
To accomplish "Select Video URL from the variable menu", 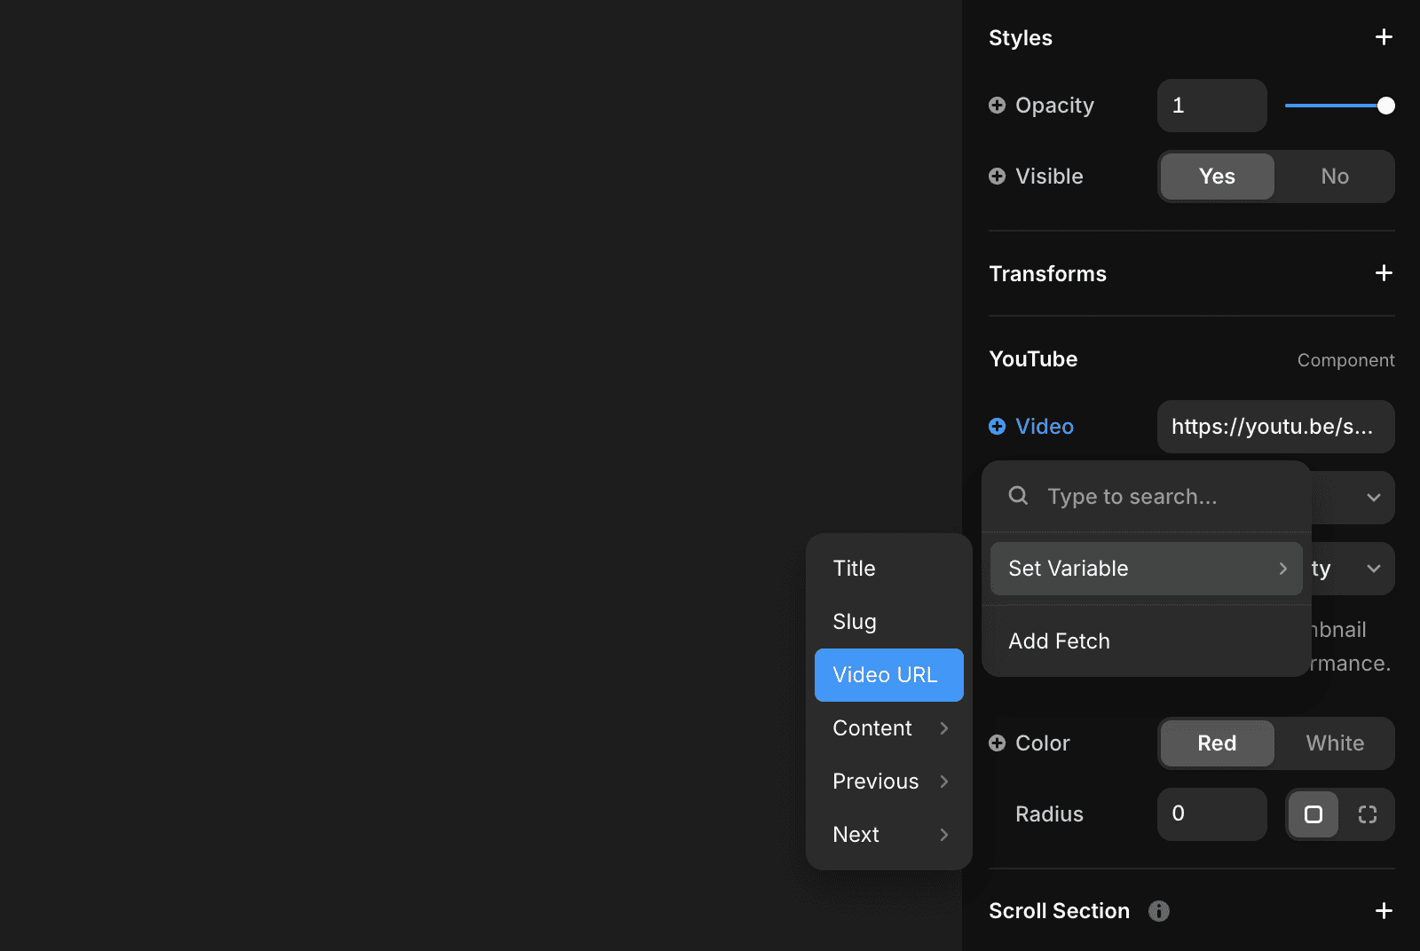I will coord(886,674).
